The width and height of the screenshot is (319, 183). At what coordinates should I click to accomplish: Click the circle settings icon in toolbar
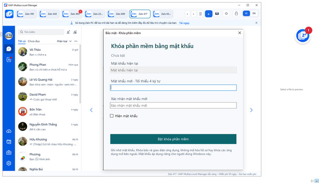226,14
